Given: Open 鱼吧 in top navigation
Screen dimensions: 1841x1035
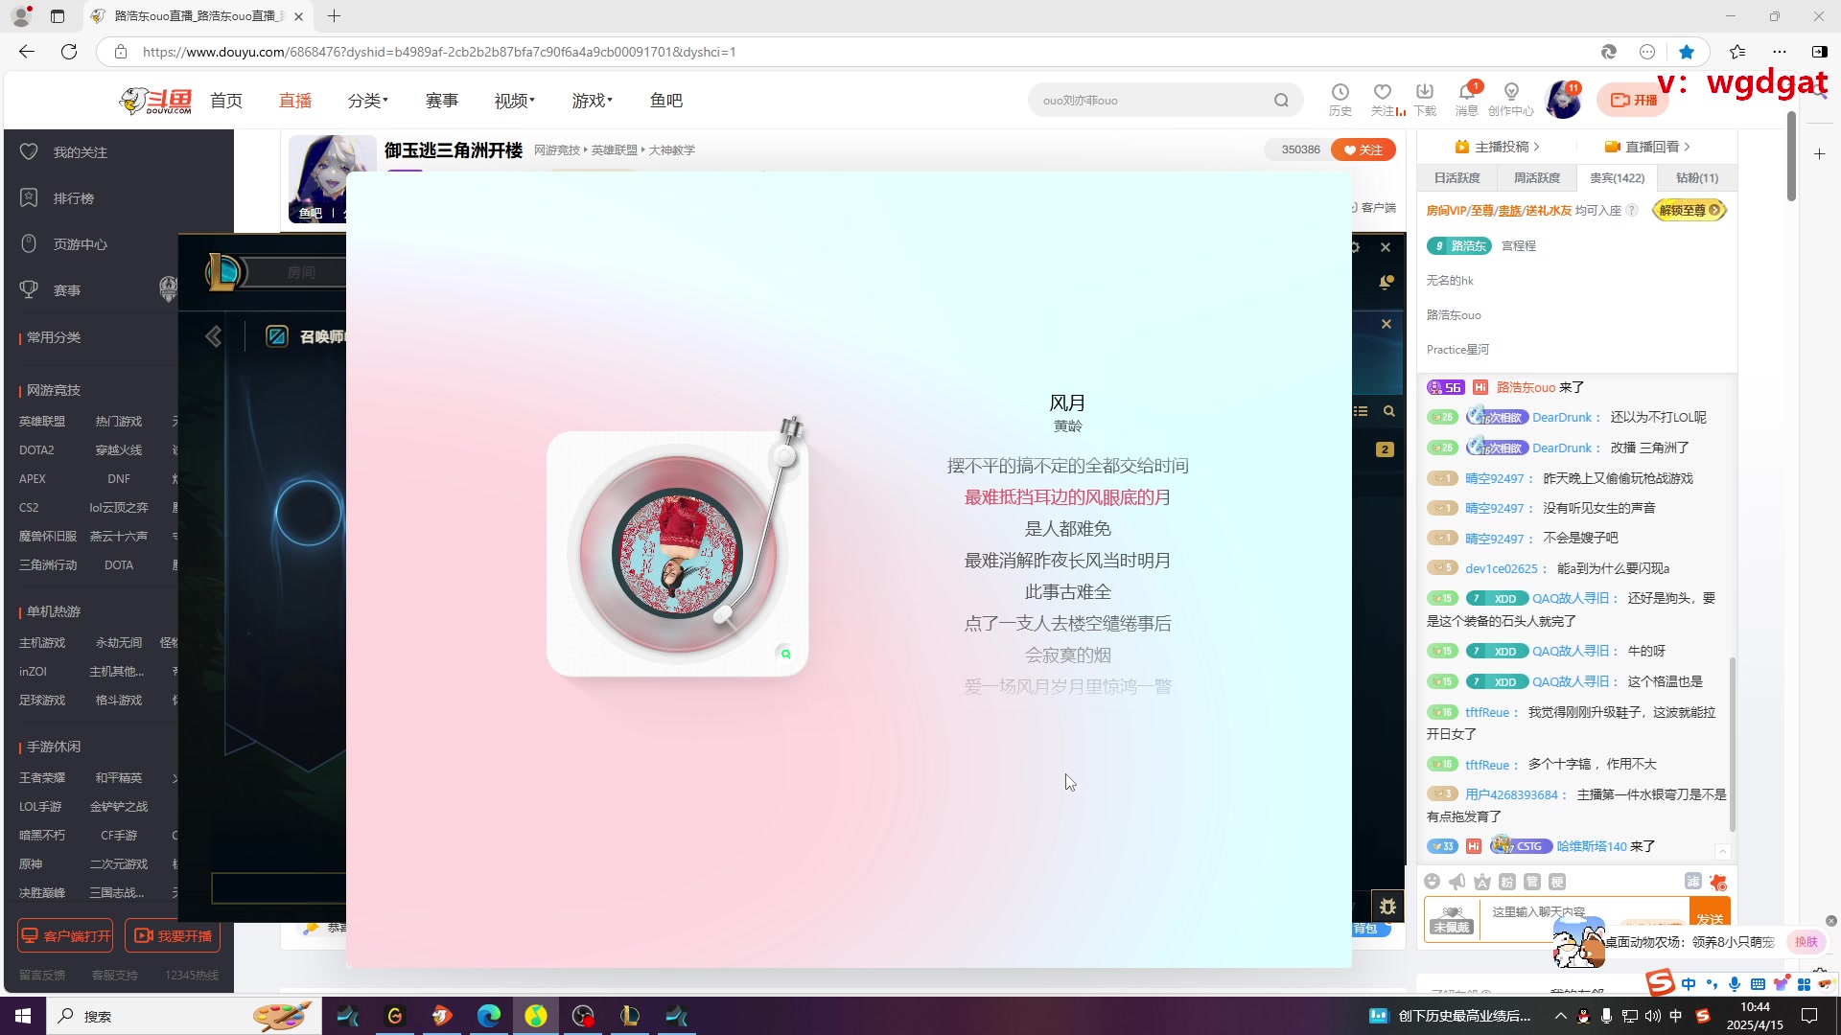Looking at the screenshot, I should pos(666,101).
